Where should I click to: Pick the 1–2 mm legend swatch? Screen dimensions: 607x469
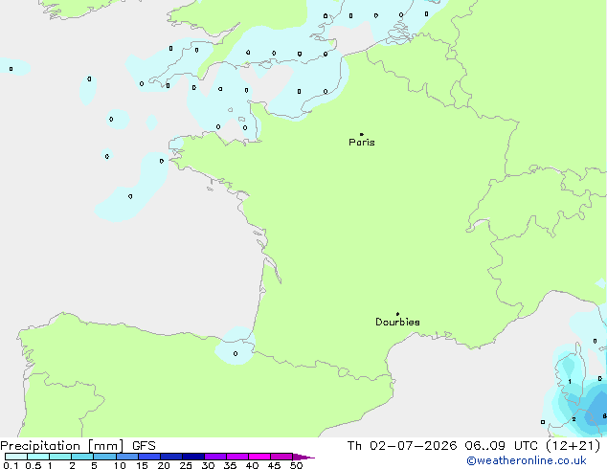point(60,457)
